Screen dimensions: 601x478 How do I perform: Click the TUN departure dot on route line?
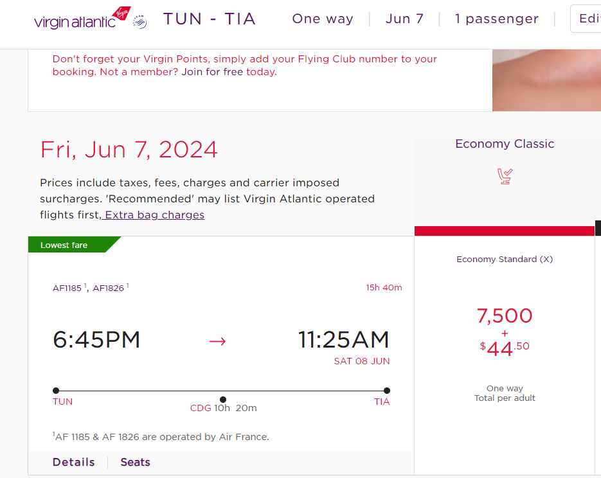[56, 391]
